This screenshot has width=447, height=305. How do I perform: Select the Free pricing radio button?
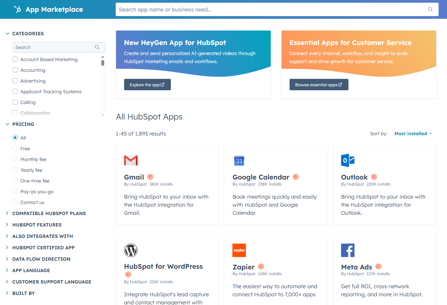coord(15,149)
